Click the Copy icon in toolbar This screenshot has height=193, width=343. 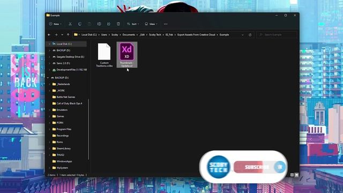tap(80, 24)
